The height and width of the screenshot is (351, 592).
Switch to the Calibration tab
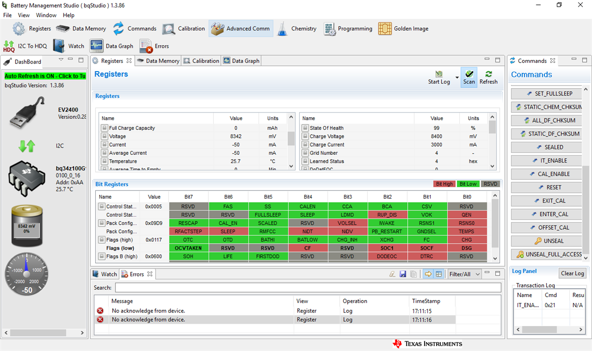coord(201,61)
